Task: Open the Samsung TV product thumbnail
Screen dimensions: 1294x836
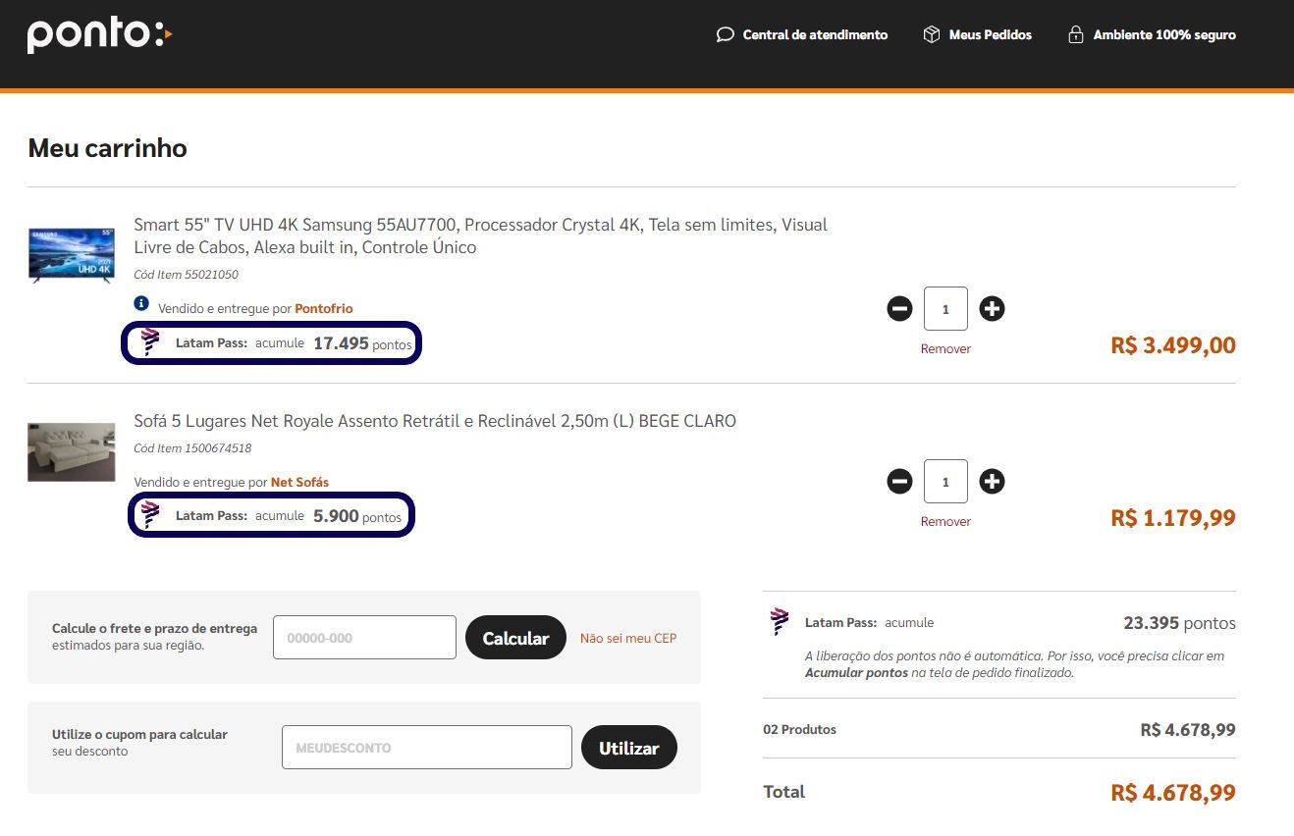Action: (71, 255)
